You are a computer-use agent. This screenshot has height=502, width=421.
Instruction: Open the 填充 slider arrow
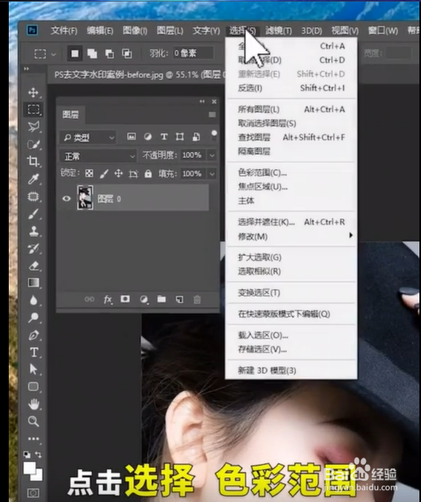(212, 174)
